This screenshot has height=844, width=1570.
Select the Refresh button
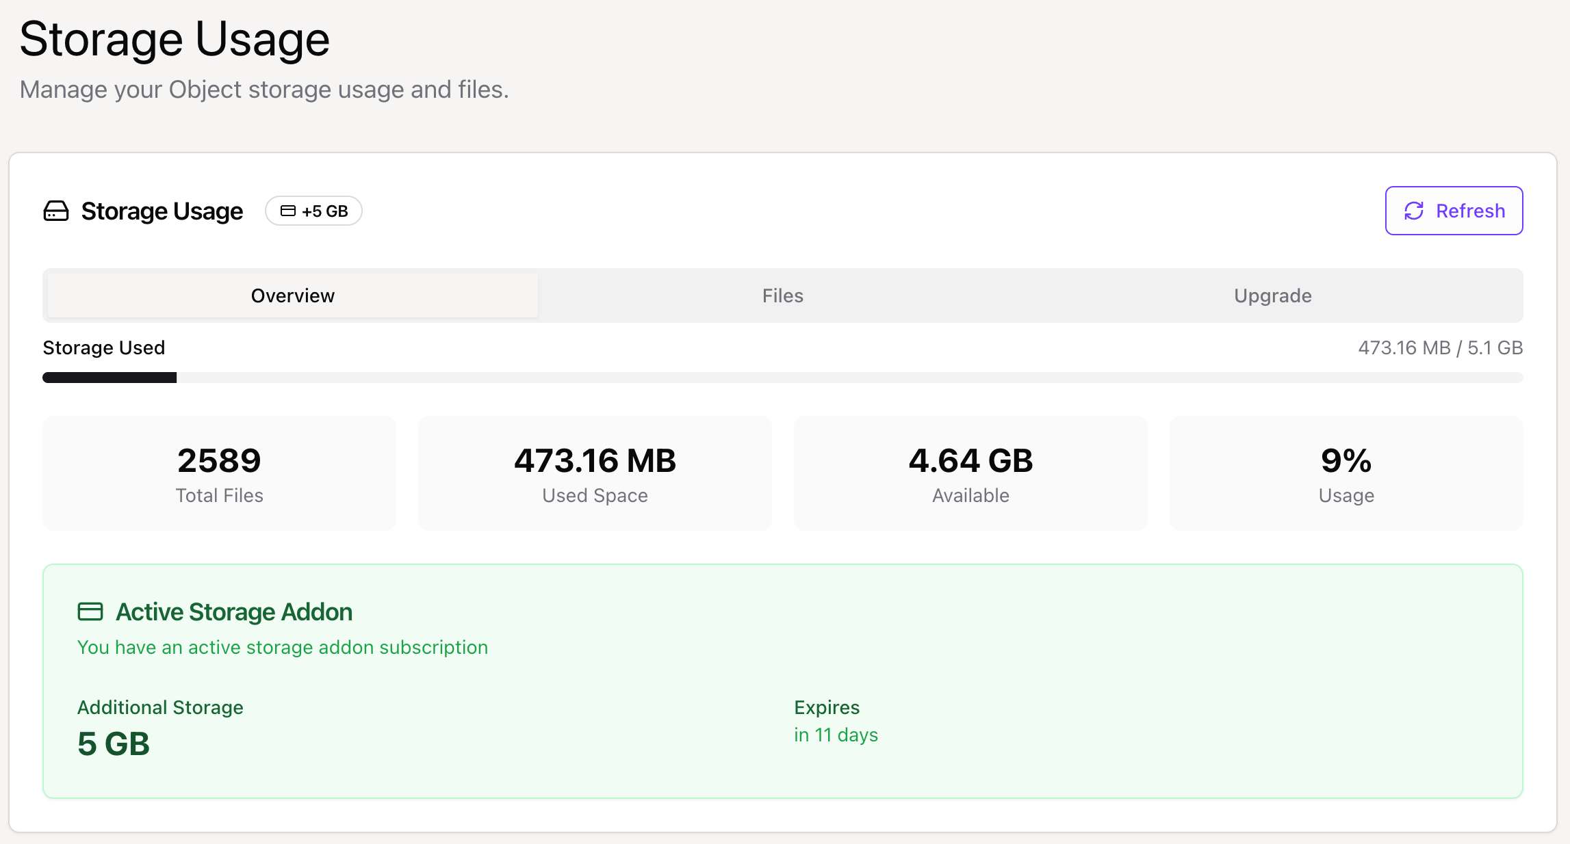(x=1454, y=211)
